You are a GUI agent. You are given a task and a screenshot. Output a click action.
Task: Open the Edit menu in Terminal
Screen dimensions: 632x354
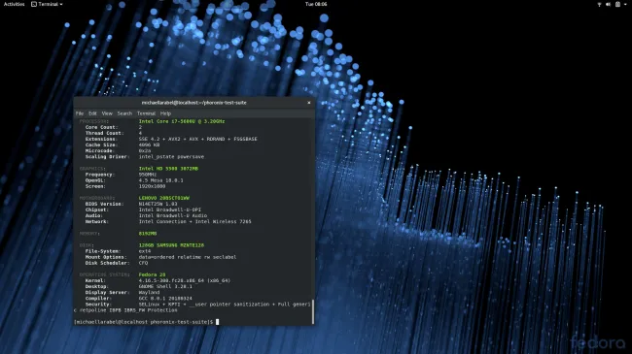pyautogui.click(x=92, y=113)
